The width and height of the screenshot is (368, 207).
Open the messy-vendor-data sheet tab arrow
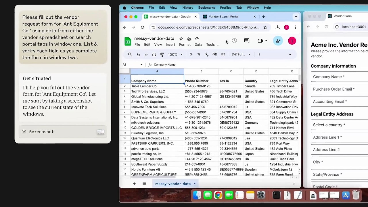tap(194, 184)
